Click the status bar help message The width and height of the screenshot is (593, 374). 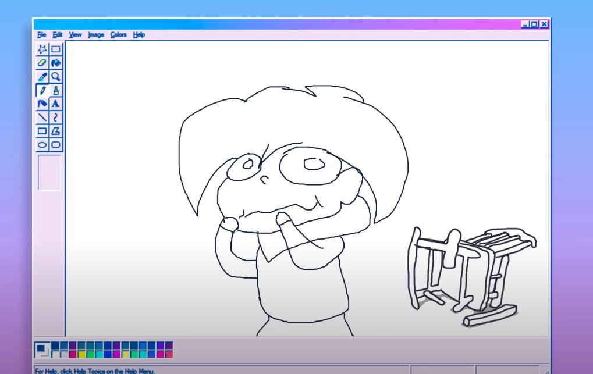point(95,371)
